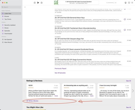Open the 'I have fun every fortnight' review
Screen dimensions: 135x110
pos(114,91)
